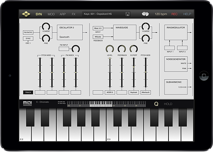Screen dimensions: 213x152
Task: Change the Sawtooth waveform of Oscillator 3
Action: coord(64,37)
